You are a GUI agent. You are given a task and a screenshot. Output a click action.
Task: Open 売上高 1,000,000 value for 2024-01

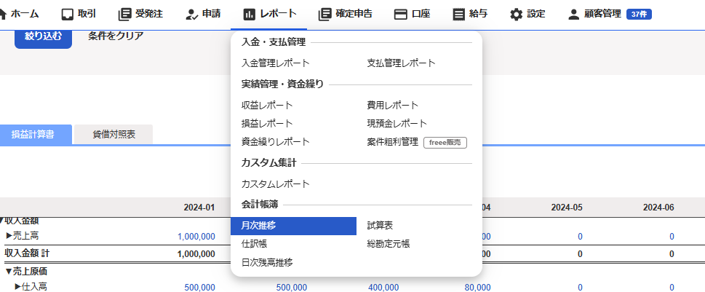196,237
